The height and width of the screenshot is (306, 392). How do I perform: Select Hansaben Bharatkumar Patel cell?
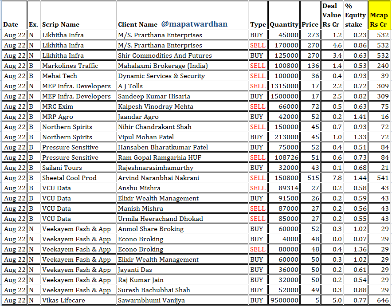[x=182, y=147]
